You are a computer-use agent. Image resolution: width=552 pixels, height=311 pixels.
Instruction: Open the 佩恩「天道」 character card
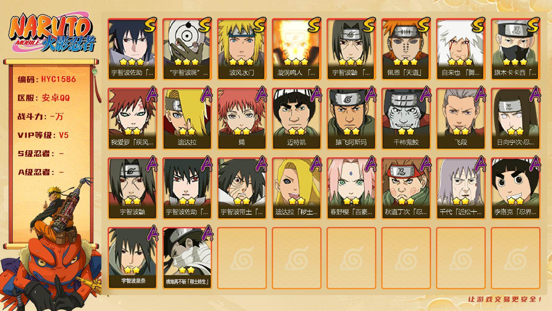(x=406, y=49)
